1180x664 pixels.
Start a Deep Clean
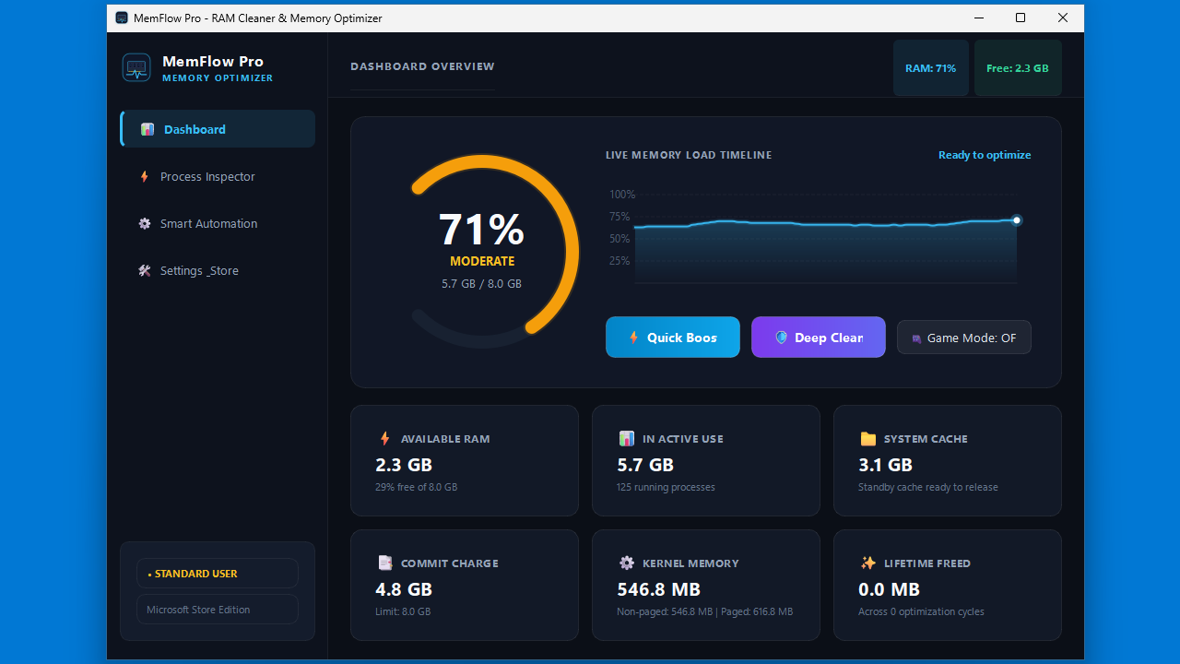819,338
